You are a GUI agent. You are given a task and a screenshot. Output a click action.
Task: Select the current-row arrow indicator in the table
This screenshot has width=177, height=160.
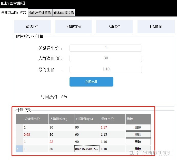19,149
